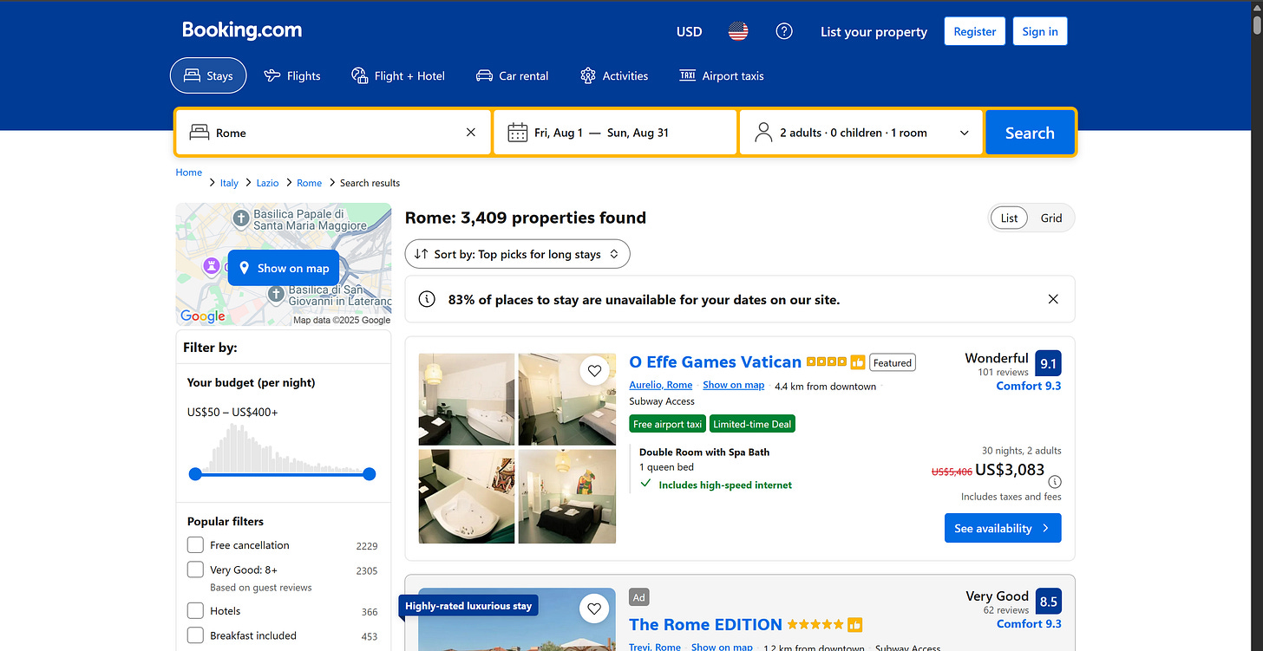This screenshot has height=651, width=1263.
Task: Click the Rome destination input field
Action: 334,133
